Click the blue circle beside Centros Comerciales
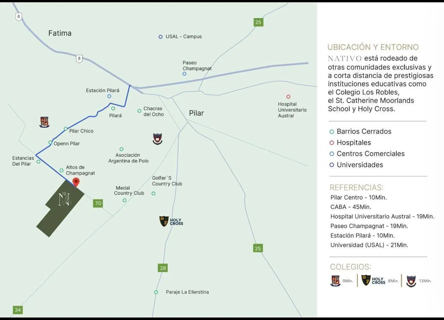This screenshot has width=444, height=320. point(332,154)
